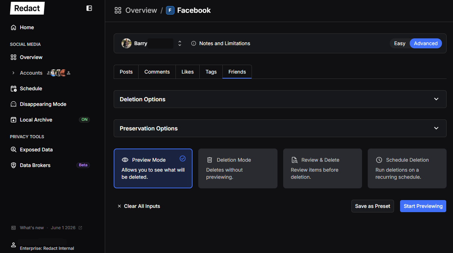Click the Exposed Data search icon
Screen dimensions: 453x253
[x=14, y=150]
